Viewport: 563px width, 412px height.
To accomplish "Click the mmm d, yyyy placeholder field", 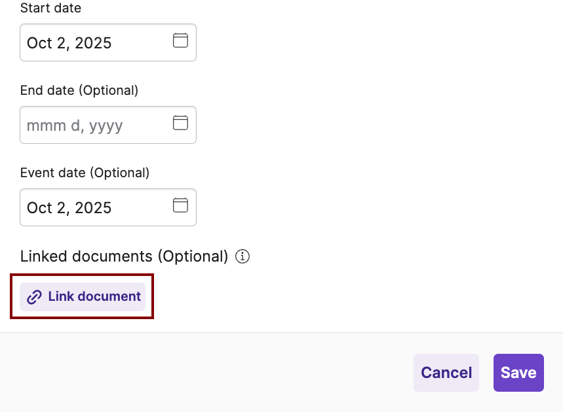I will pos(75,125).
